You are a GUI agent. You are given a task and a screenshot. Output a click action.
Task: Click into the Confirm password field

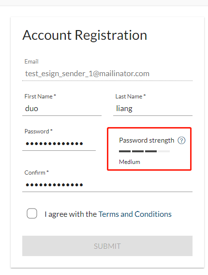[x=107, y=185]
